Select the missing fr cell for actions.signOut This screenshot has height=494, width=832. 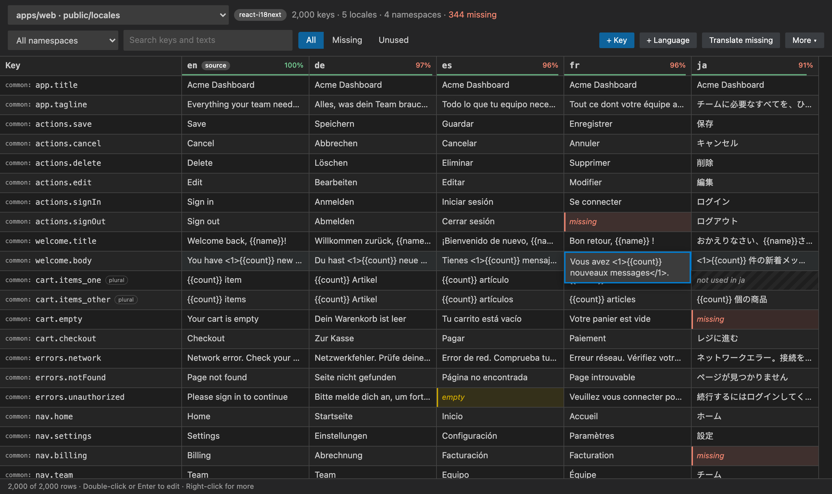[628, 222]
